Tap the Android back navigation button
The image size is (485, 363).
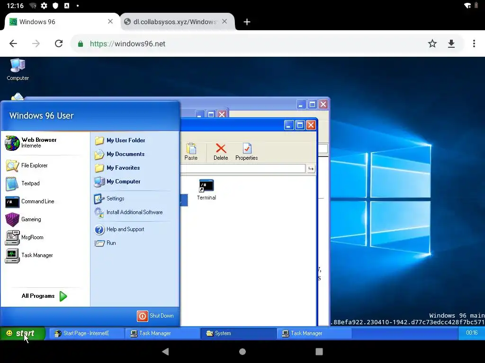[165, 351]
